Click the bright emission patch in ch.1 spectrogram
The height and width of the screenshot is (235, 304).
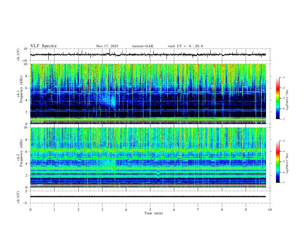coord(109,100)
